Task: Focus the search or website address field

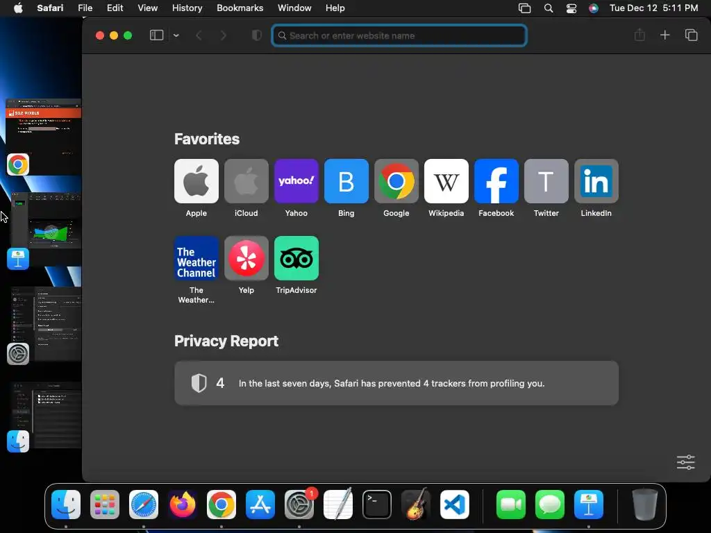Action: [399, 35]
